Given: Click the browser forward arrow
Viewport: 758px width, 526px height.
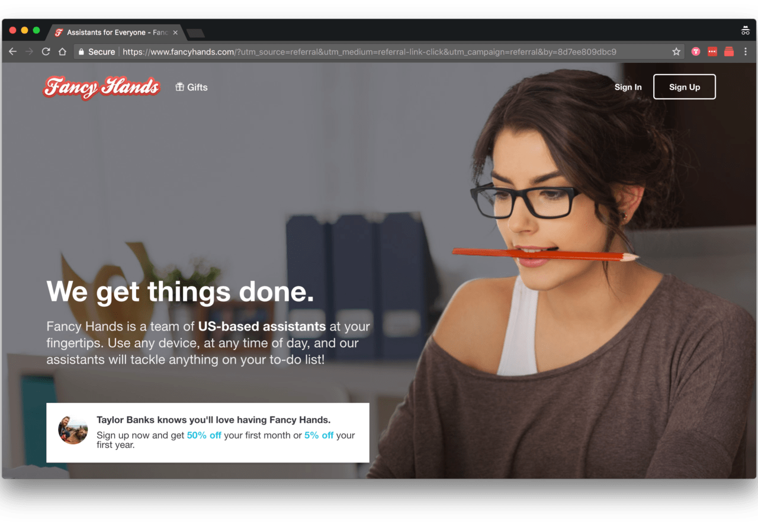Looking at the screenshot, I should [x=29, y=52].
